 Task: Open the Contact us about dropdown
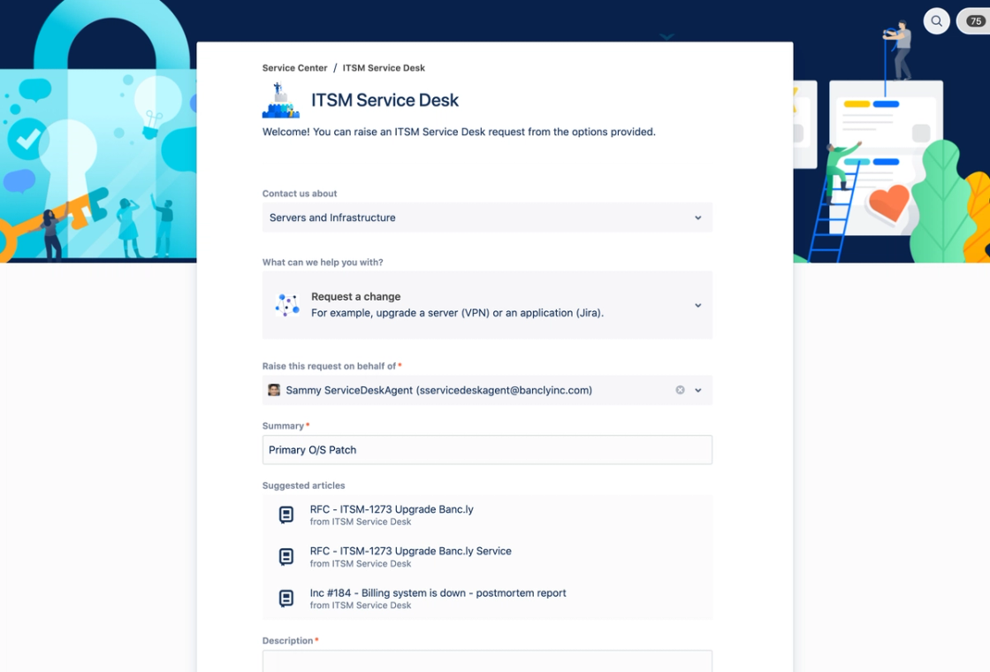pos(487,218)
